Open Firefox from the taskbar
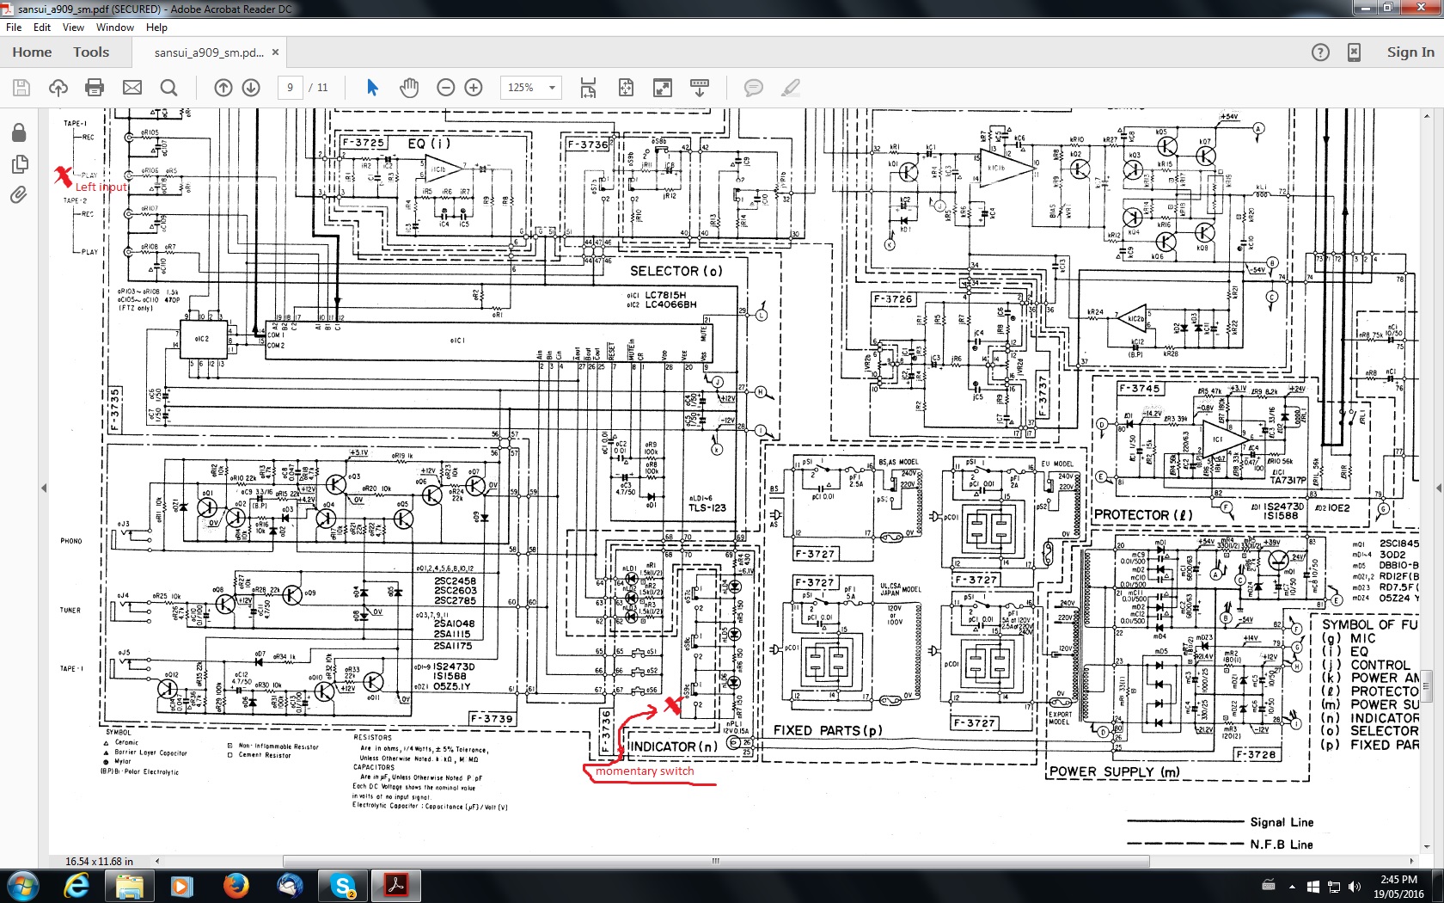This screenshot has height=903, width=1444. click(236, 886)
